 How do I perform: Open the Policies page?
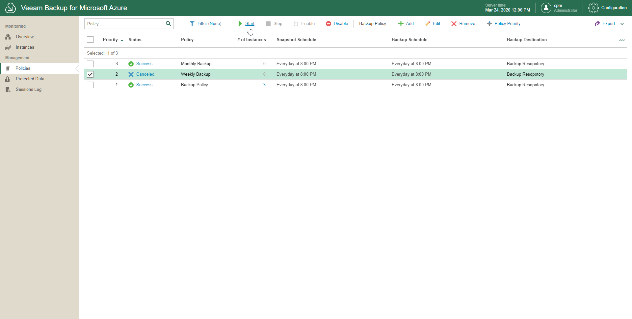39,68
